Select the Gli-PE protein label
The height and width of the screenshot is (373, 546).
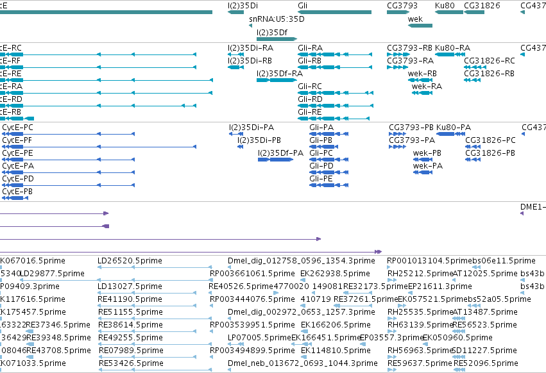point(321,179)
